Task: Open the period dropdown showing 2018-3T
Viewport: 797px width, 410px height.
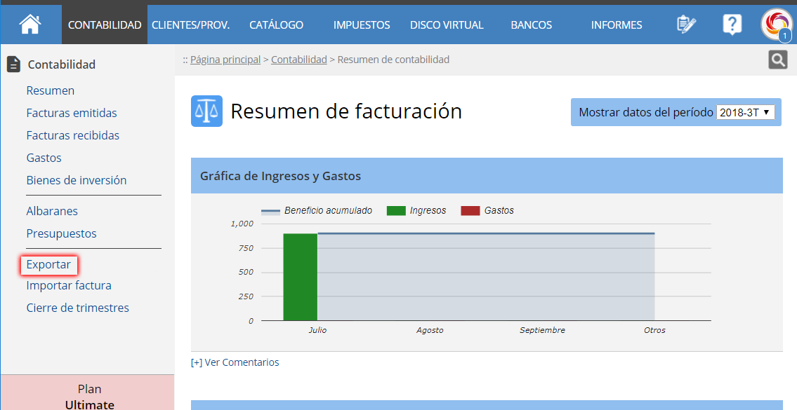Action: tap(744, 112)
